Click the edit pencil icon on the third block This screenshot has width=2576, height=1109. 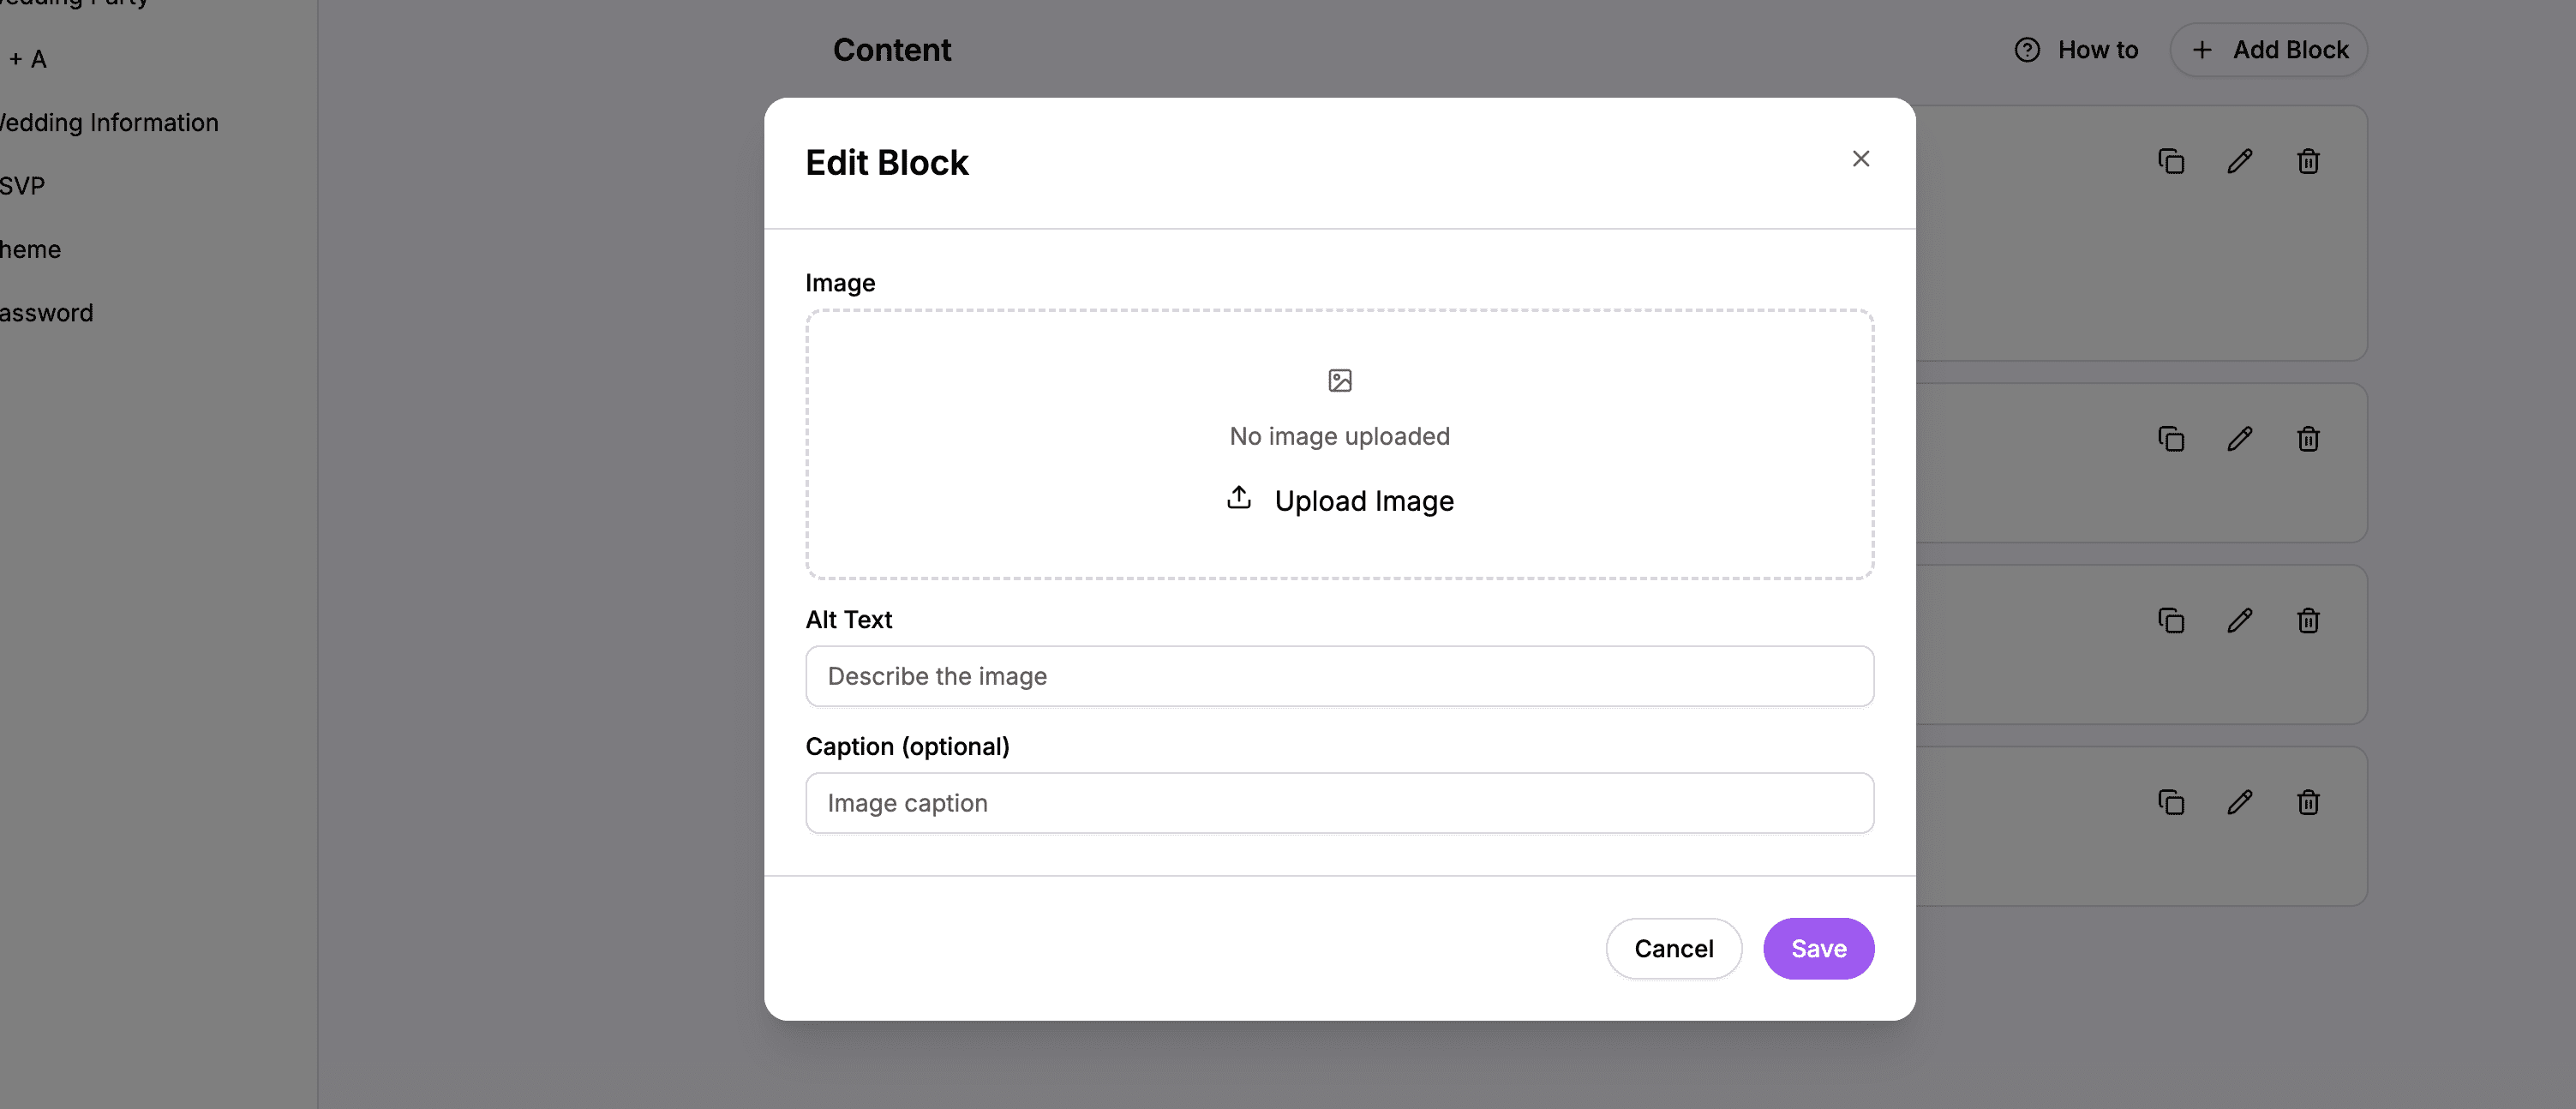2241,620
